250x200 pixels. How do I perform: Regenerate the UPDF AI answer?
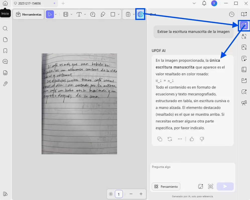(x=170, y=139)
